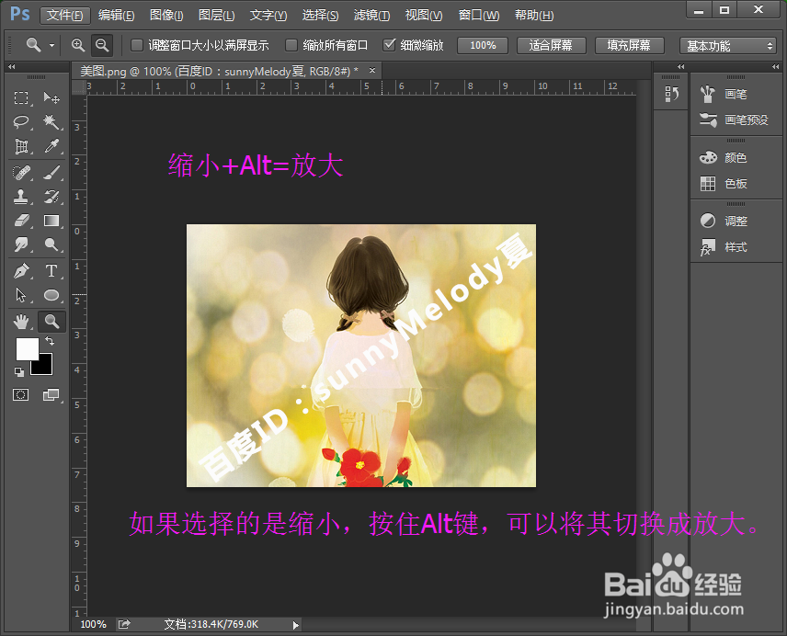
Task: Expand the collapsed history panel column
Action: [680, 67]
